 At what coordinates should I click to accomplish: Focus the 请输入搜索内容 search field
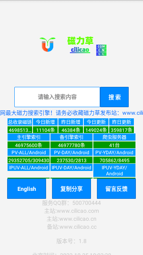coord(57,97)
